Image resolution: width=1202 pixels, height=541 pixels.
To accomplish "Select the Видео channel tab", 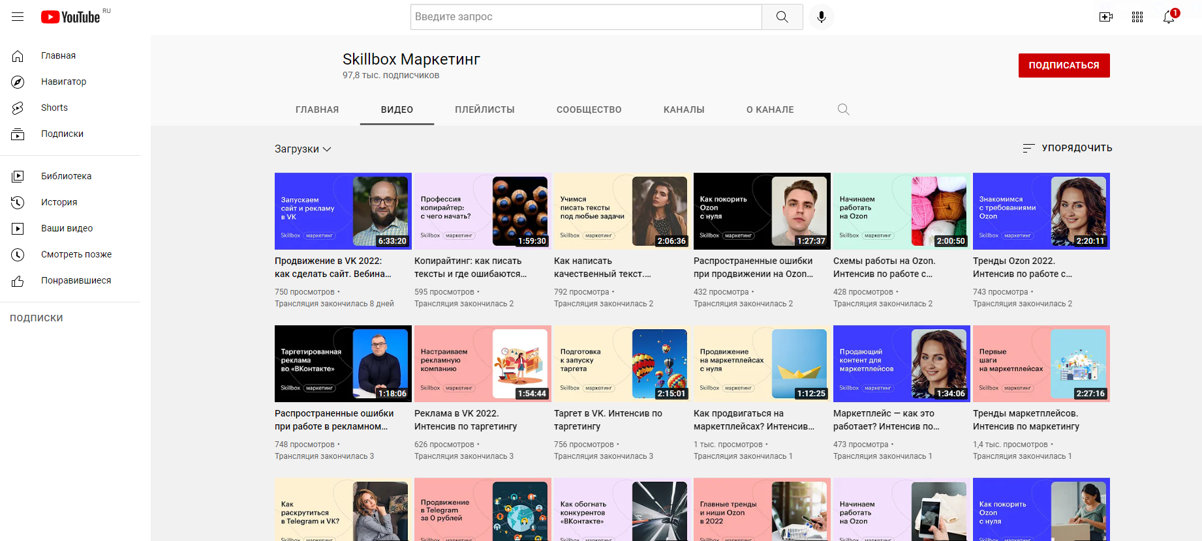I will pos(397,110).
